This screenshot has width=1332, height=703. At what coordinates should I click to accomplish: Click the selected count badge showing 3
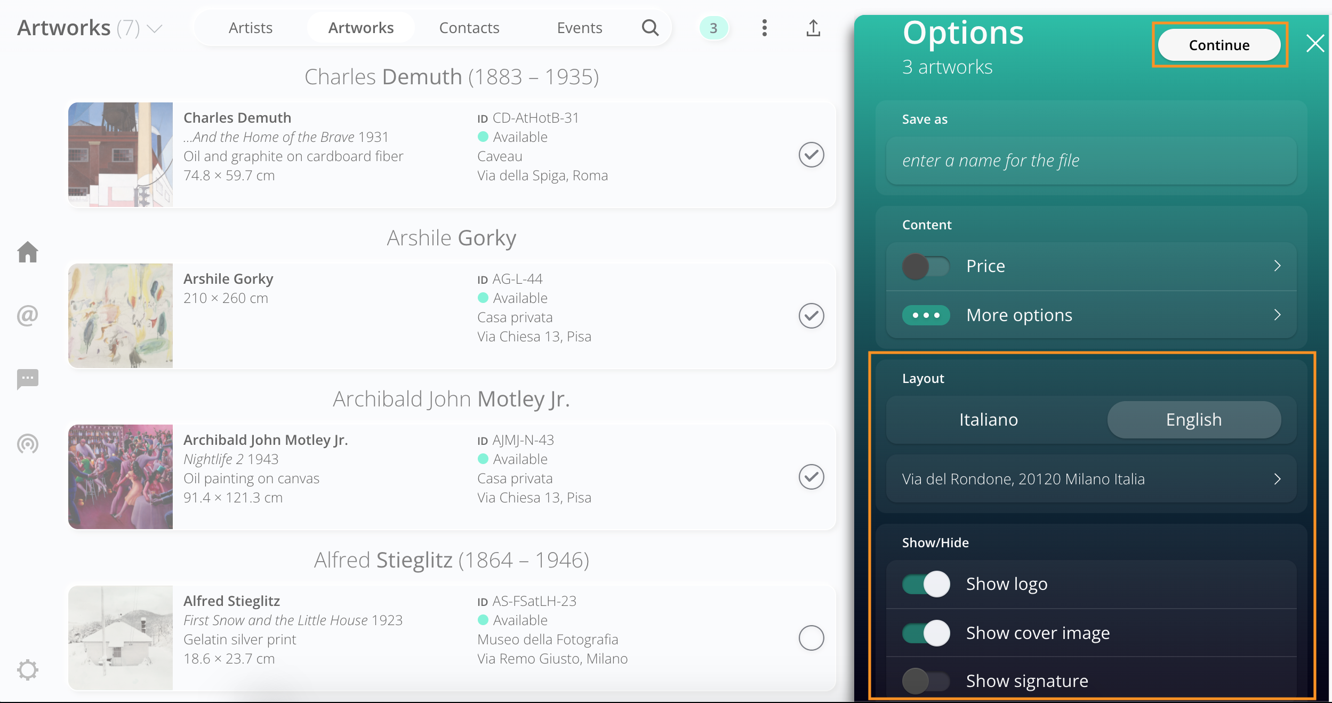tap(713, 28)
